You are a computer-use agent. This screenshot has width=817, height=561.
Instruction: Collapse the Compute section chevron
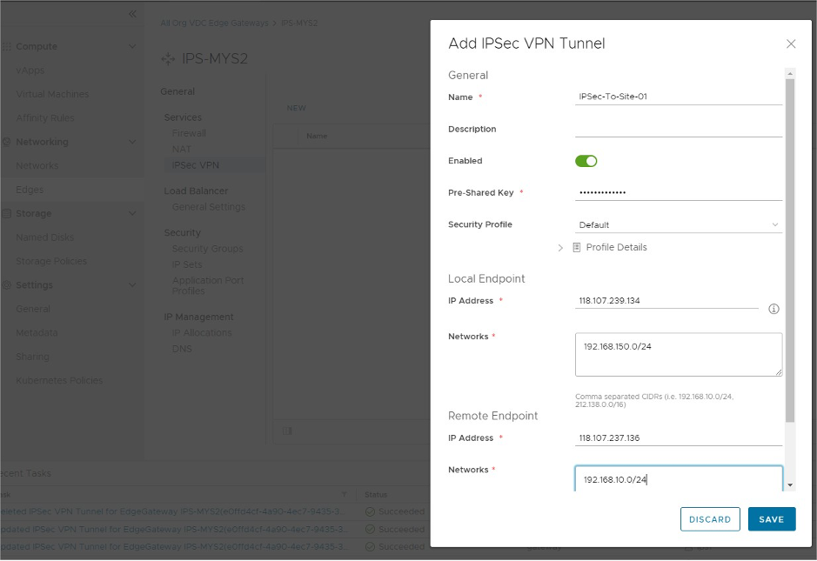click(x=132, y=46)
